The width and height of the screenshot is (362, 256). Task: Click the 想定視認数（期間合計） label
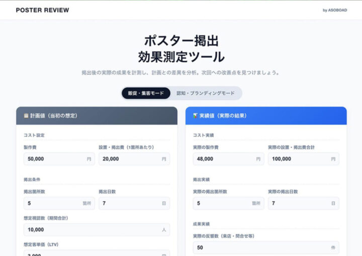click(46, 218)
